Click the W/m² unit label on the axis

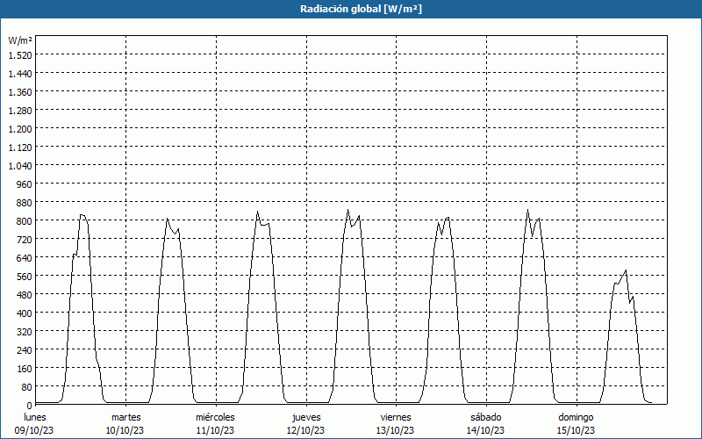click(20, 40)
